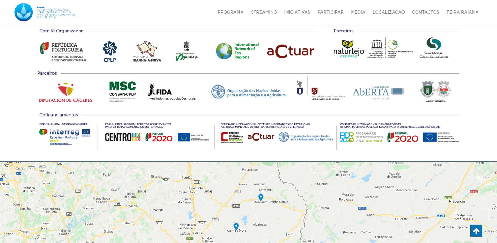Viewport: 497px width, 243px height.
Task: Click the Penha Garcia label on the map
Action: coord(279,202)
